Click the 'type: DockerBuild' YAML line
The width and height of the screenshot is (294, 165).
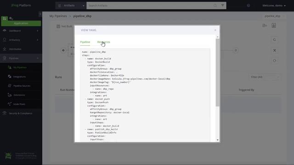pos(98,62)
